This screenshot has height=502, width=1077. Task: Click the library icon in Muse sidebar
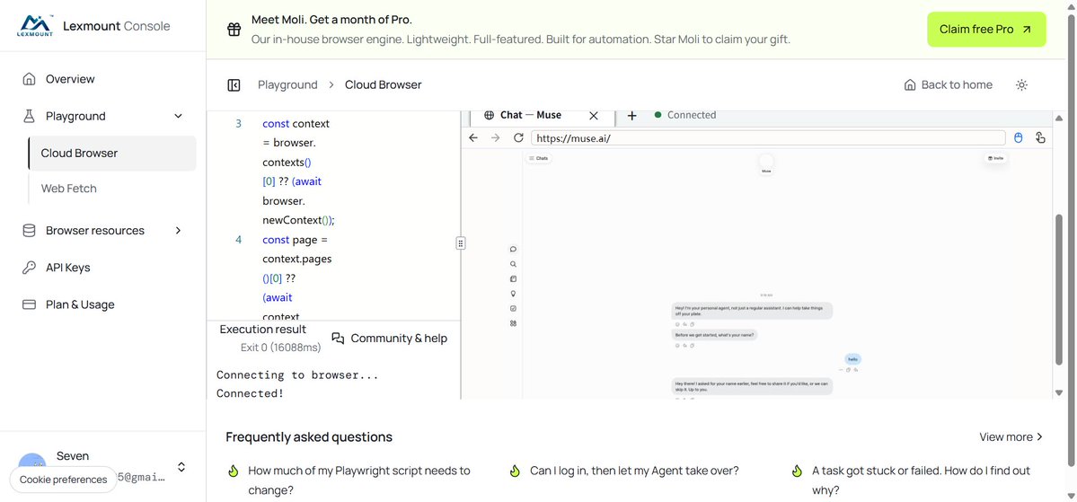pos(513,278)
